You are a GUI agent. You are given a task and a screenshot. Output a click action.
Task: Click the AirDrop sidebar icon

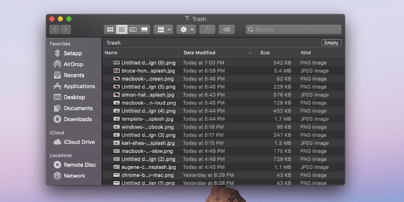tap(57, 64)
